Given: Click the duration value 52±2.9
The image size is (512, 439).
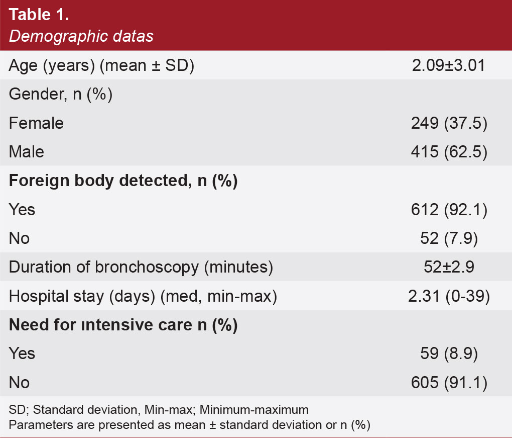Looking at the screenshot, I should [449, 267].
